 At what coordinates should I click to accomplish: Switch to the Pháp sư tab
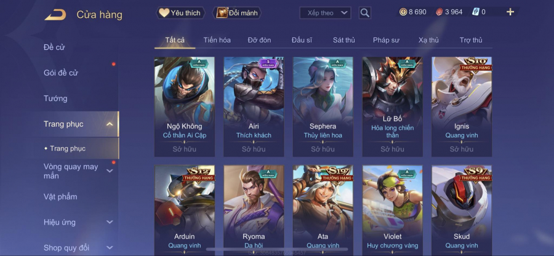(386, 40)
